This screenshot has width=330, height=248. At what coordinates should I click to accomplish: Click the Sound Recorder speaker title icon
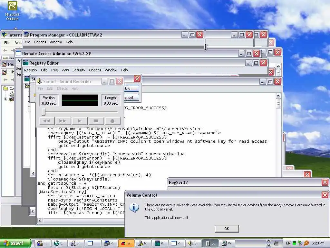point(40,81)
